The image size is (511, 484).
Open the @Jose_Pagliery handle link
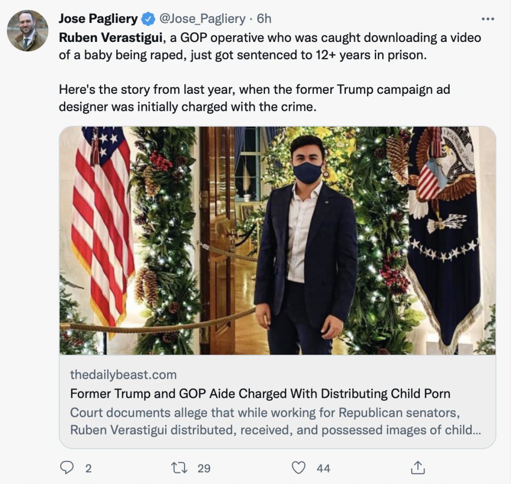coord(202,19)
